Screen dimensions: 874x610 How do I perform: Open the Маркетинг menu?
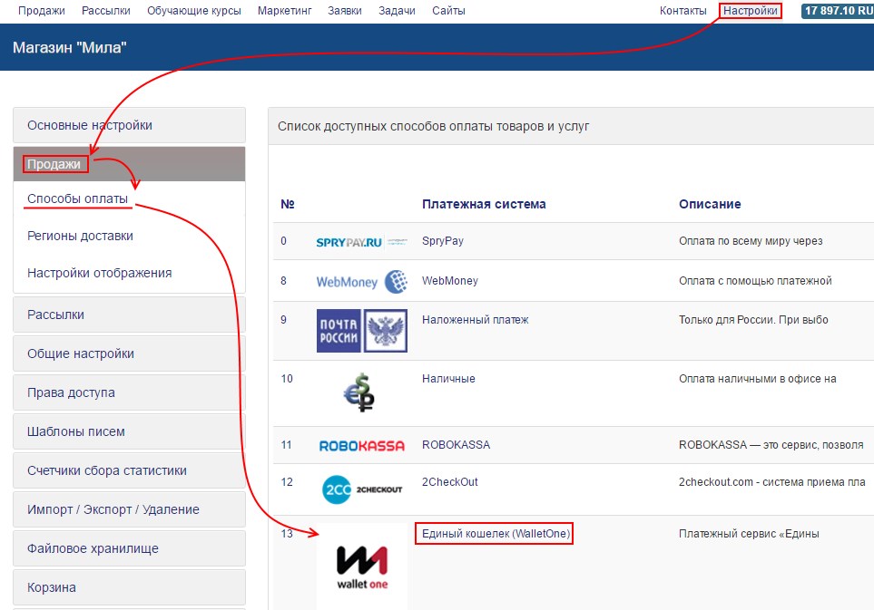click(x=284, y=11)
